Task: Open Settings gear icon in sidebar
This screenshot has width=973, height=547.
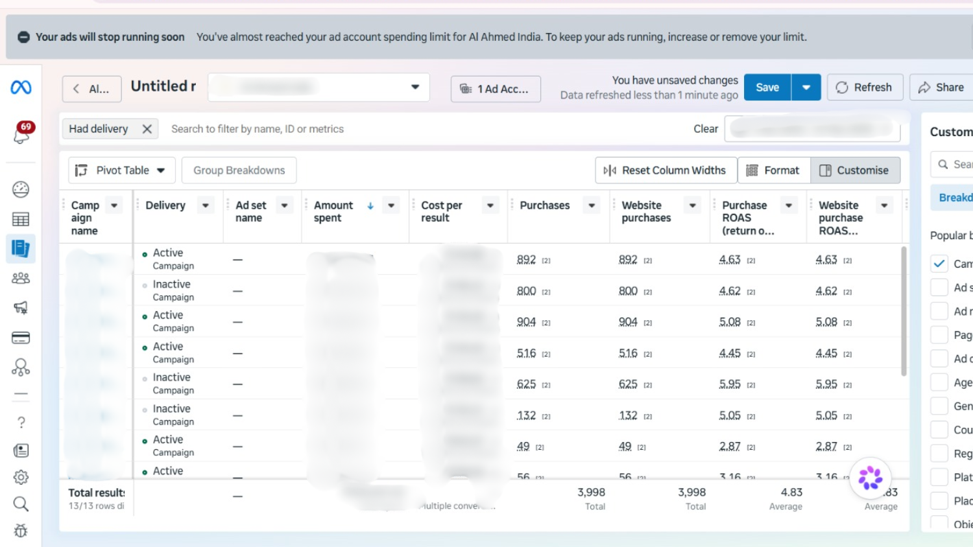Action: [x=21, y=478]
